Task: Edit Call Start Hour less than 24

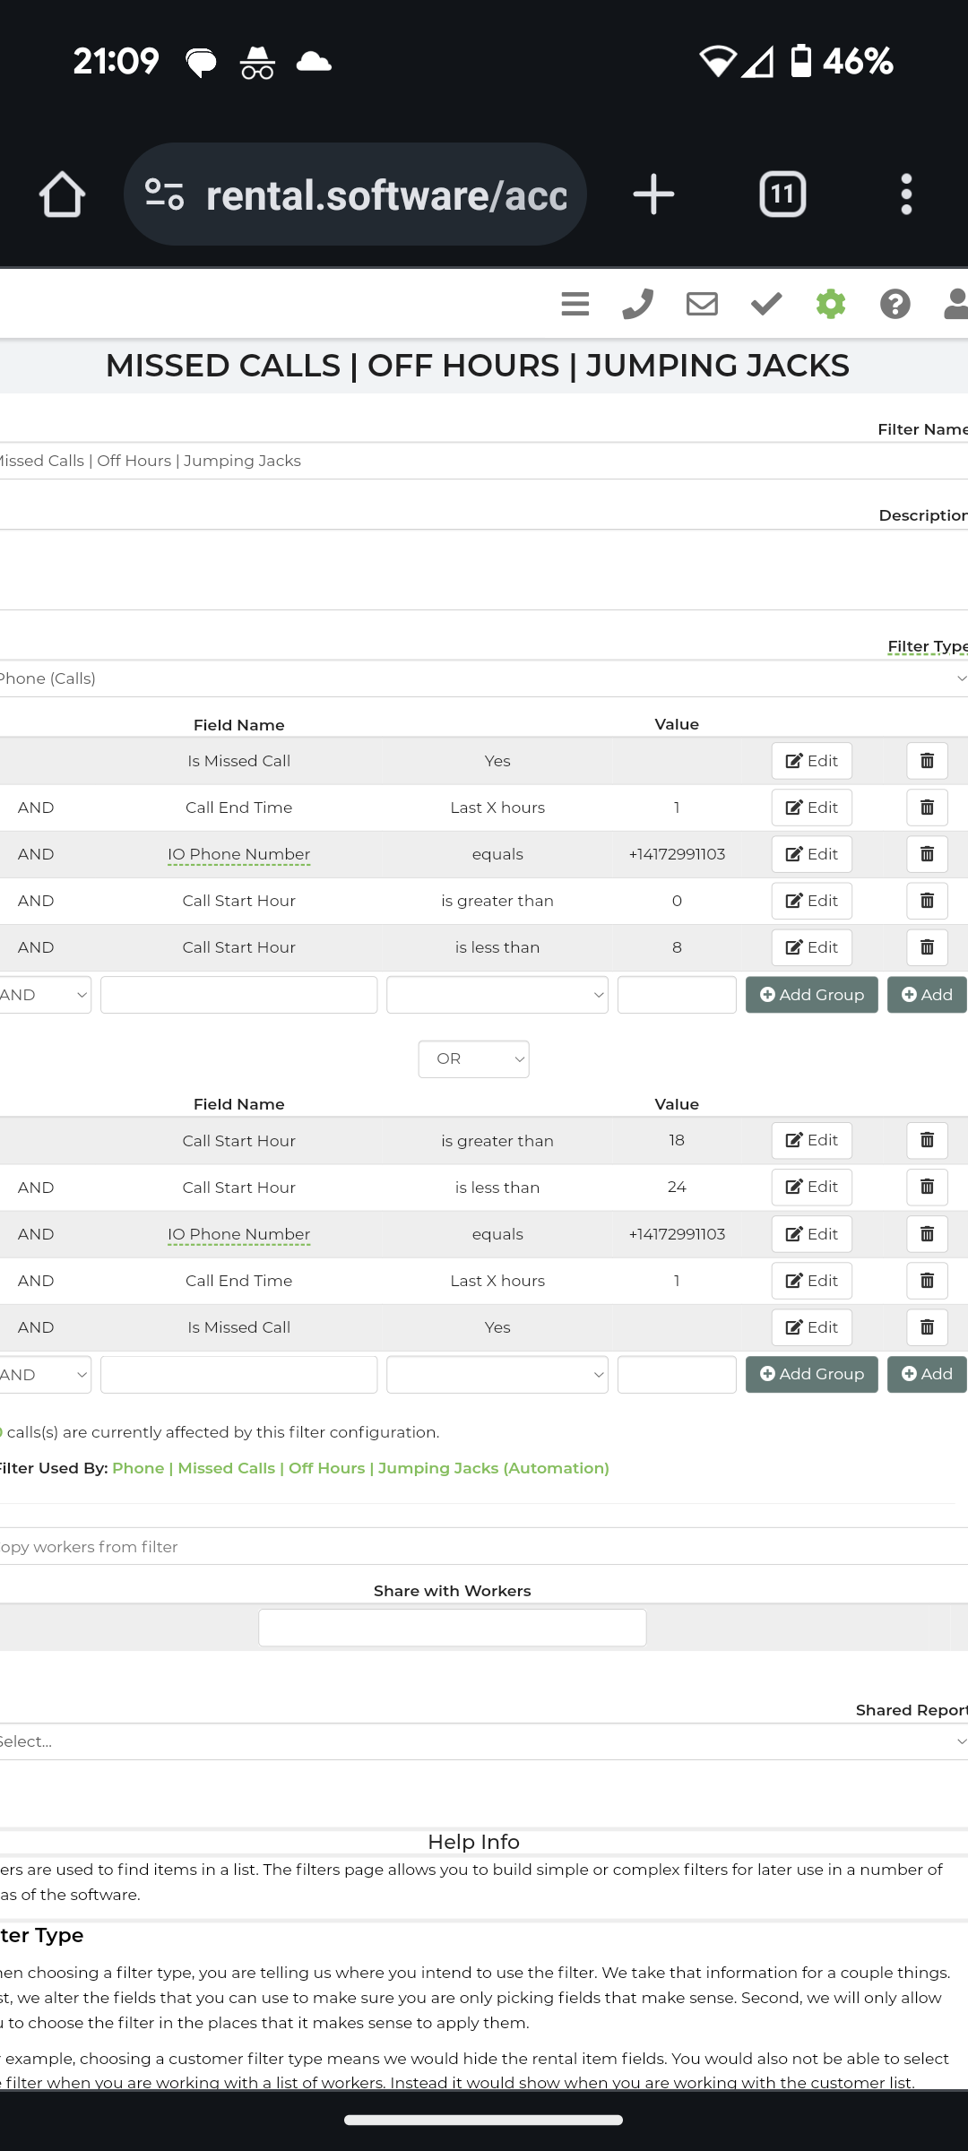Action: point(811,1187)
